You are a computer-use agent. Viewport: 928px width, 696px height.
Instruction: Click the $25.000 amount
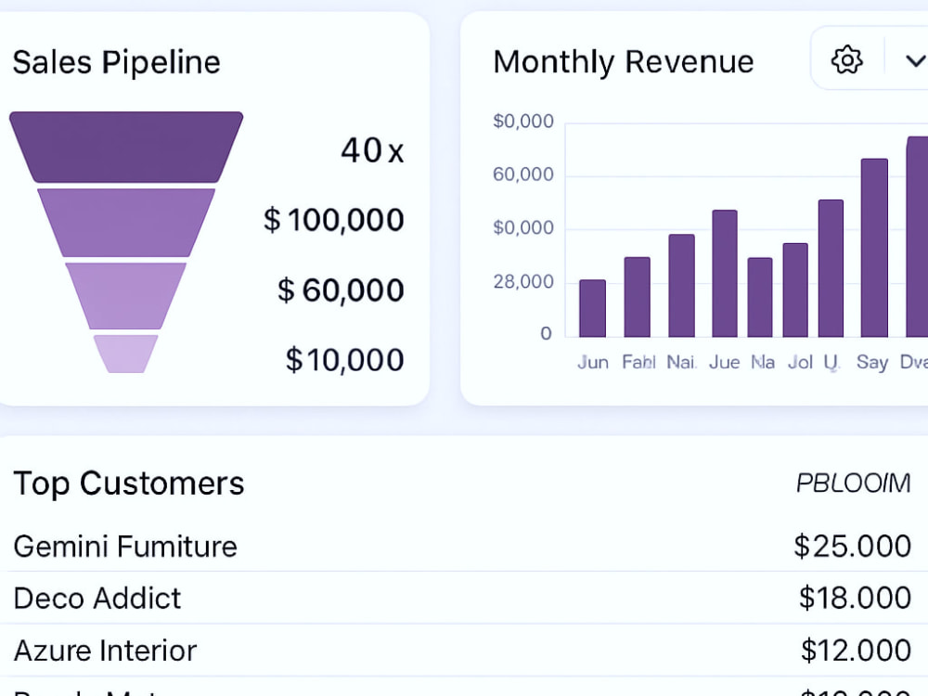[x=852, y=546]
